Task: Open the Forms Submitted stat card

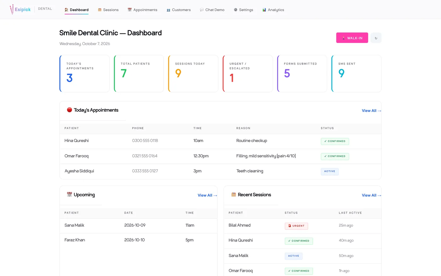Action: [302, 73]
